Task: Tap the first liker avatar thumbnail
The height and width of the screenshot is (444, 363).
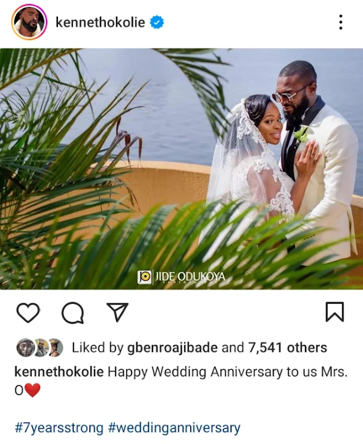Action: (25, 348)
